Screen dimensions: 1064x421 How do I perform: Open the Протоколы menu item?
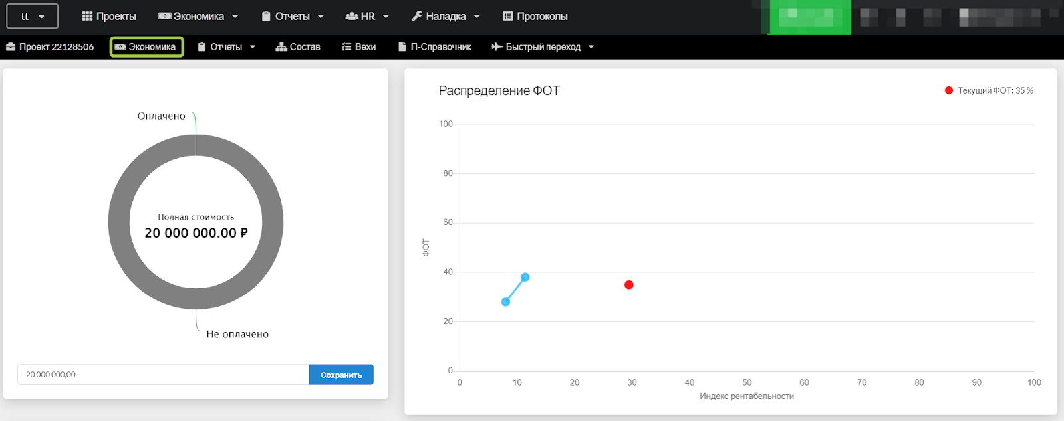coord(535,16)
